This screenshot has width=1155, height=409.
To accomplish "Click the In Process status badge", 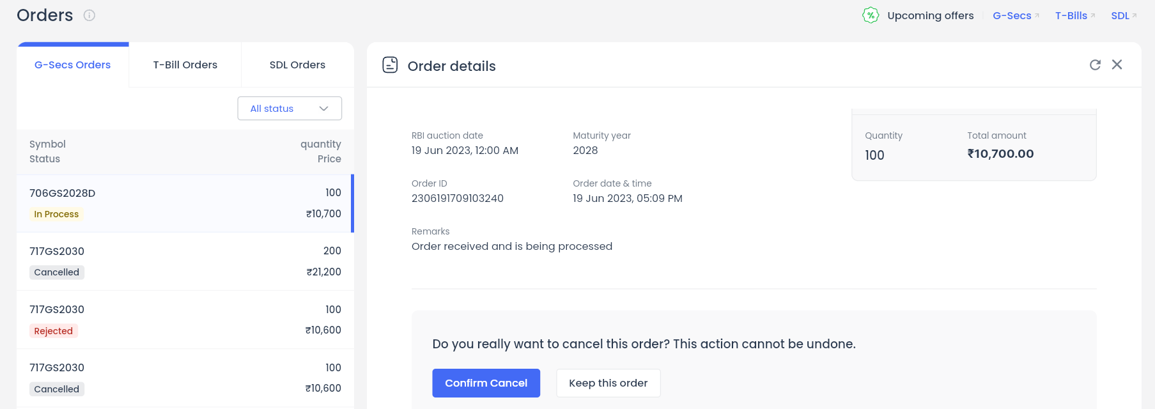I will pyautogui.click(x=56, y=214).
